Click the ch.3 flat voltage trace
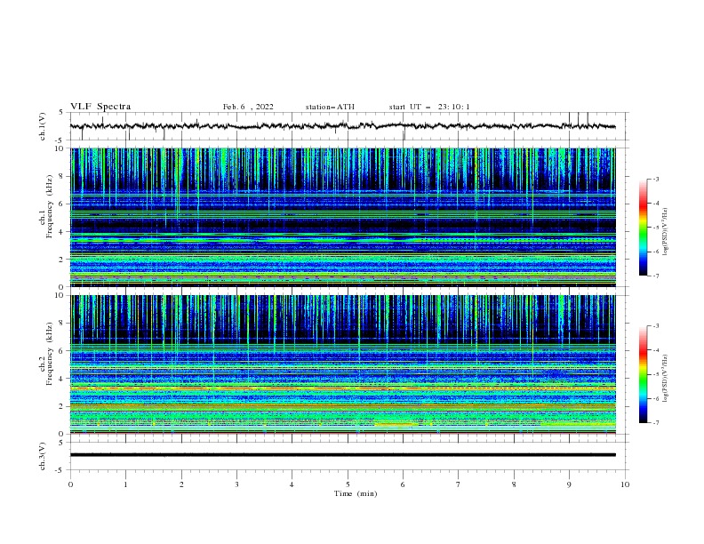 click(x=342, y=455)
